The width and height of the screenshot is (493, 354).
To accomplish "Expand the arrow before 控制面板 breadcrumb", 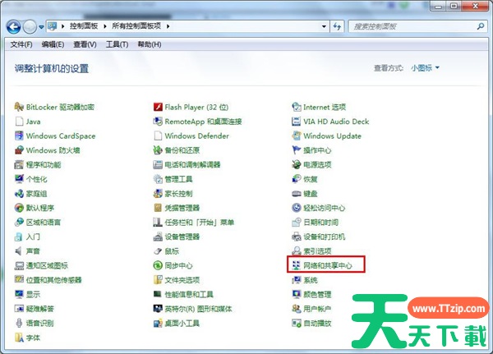I will point(62,26).
